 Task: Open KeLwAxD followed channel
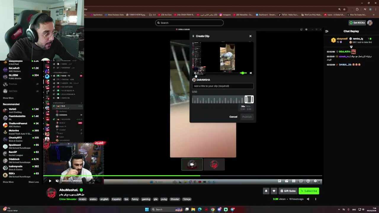[21, 70]
